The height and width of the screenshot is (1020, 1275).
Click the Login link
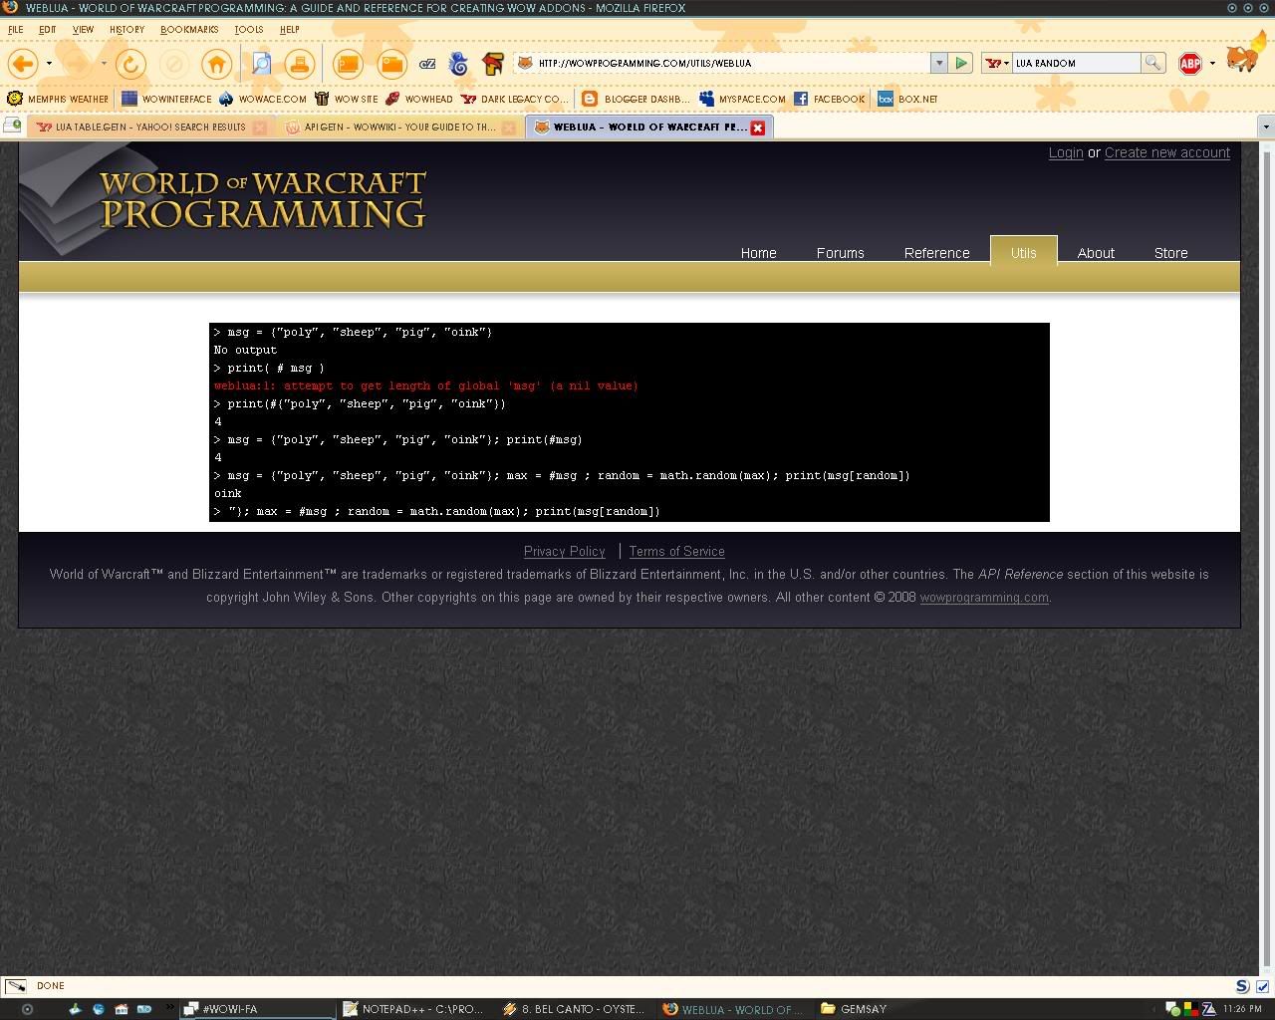[x=1066, y=152]
